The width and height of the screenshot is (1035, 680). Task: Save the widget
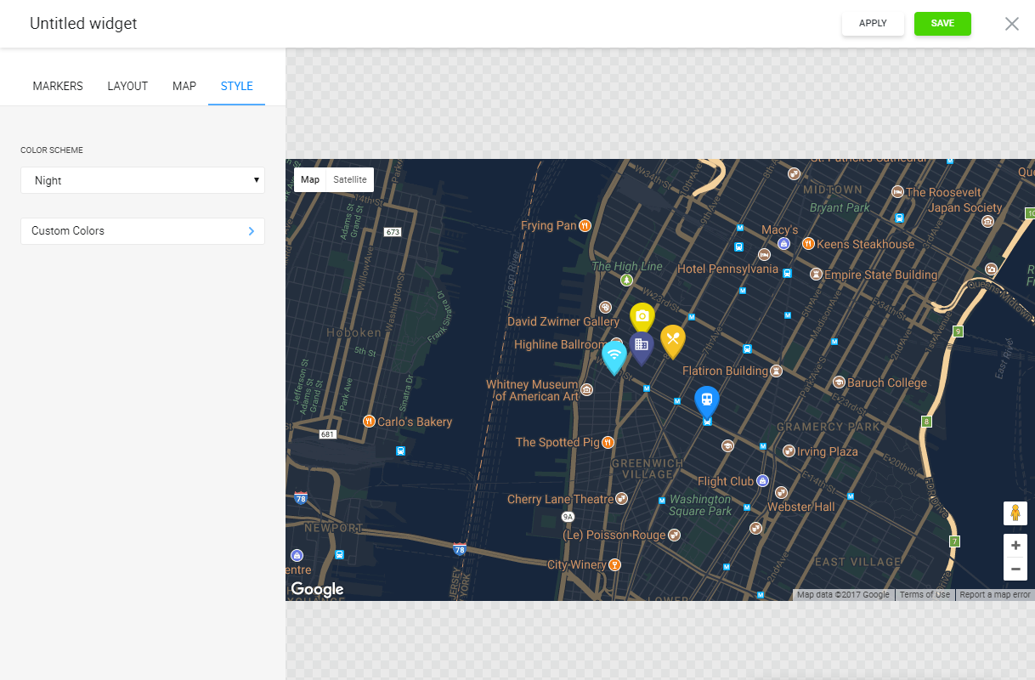942,24
